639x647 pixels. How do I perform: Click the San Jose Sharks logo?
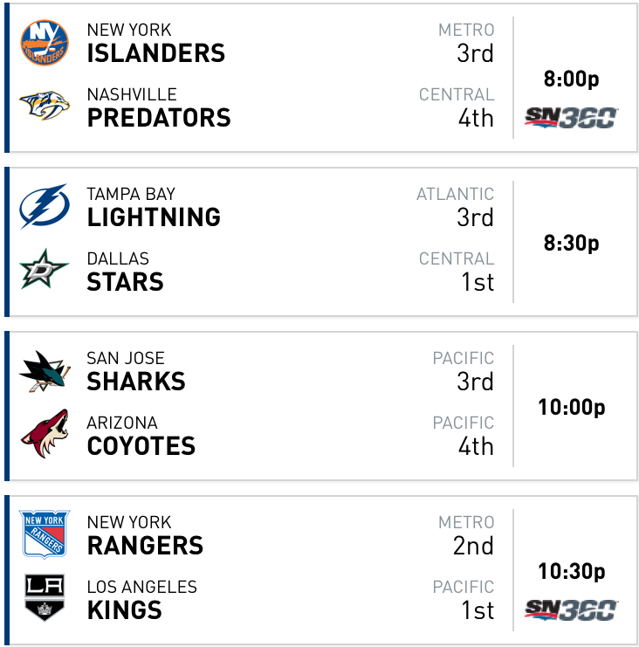[45, 371]
